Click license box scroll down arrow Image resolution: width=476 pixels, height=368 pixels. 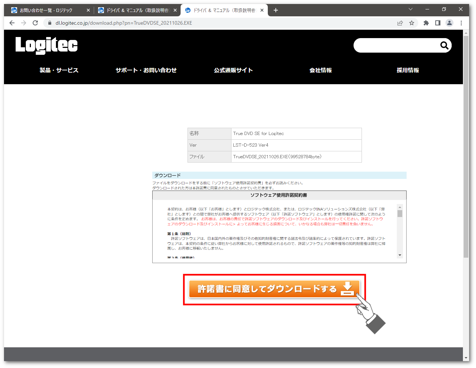click(x=400, y=255)
